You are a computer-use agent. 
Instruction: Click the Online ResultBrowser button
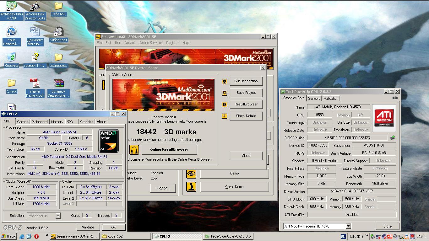[x=169, y=149]
